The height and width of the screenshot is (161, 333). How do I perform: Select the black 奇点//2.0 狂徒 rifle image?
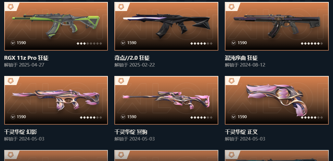point(167,25)
